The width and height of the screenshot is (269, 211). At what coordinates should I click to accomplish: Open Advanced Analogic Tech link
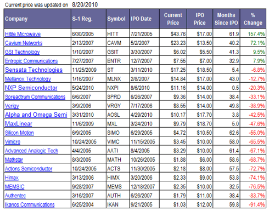[31, 151]
